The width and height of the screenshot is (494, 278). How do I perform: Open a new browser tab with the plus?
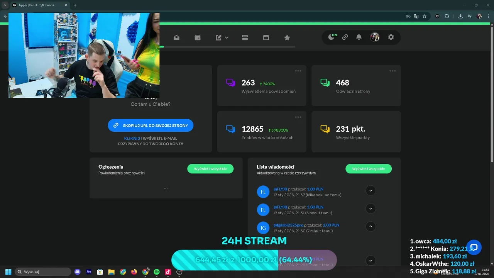tap(75, 5)
